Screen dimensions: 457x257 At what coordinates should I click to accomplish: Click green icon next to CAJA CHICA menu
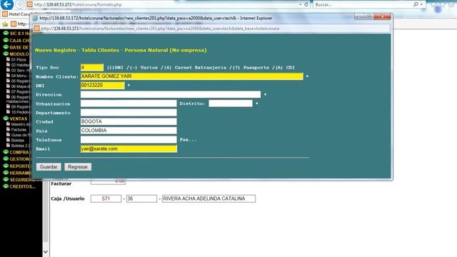(6, 40)
